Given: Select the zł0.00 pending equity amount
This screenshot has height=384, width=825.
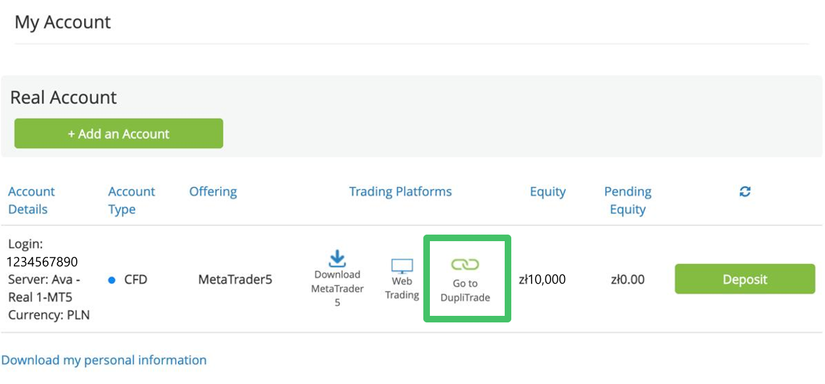Looking at the screenshot, I should click(x=627, y=280).
